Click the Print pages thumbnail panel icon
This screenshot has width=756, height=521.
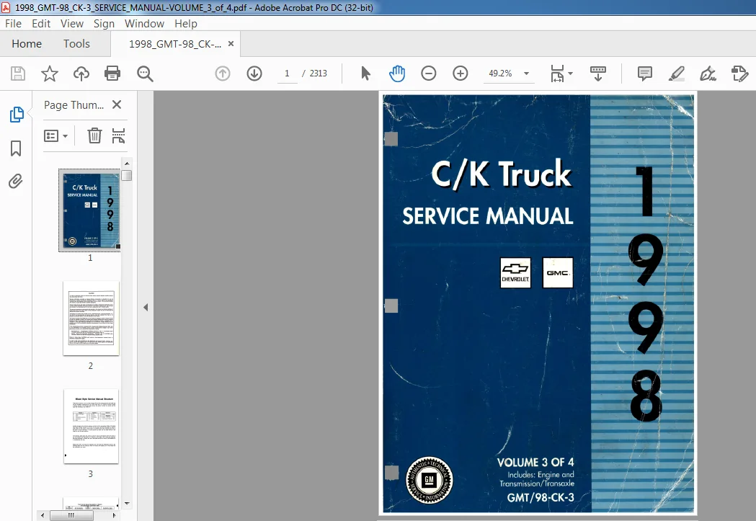coord(118,136)
